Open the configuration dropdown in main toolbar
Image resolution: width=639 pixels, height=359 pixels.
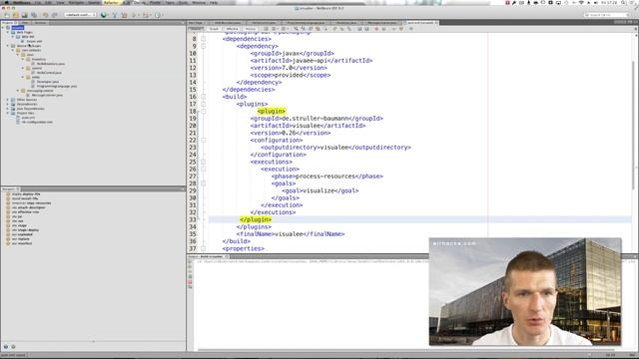tap(80, 15)
